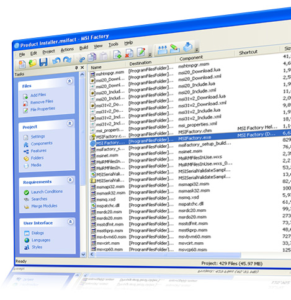Click the Publish download arrow icon
This screenshot has height=300, width=291.
click(188, 47)
